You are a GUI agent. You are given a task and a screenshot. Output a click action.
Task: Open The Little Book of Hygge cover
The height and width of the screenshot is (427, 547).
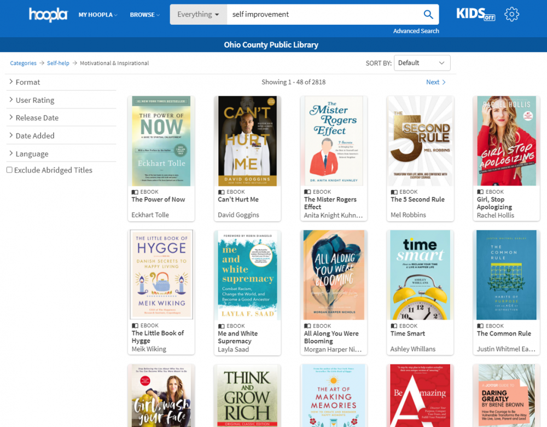click(x=161, y=274)
